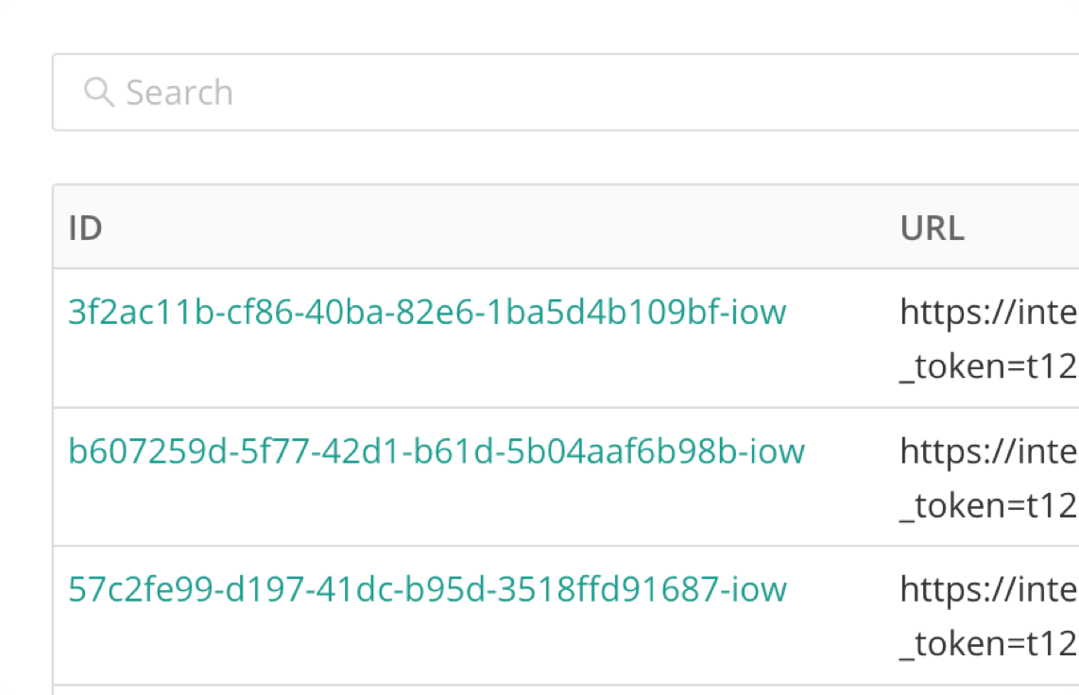The image size is (1079, 695).
Task: Click empty space beneath the 3f2ac11b ID
Action: pyautogui.click(x=427, y=367)
